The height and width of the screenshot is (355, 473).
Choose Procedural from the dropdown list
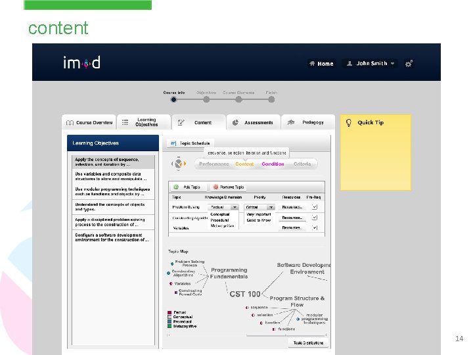[x=219, y=220]
